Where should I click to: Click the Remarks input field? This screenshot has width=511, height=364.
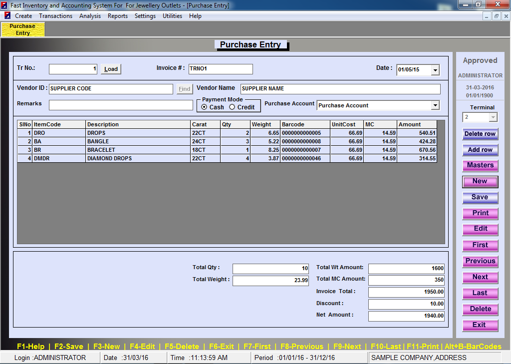coord(121,105)
